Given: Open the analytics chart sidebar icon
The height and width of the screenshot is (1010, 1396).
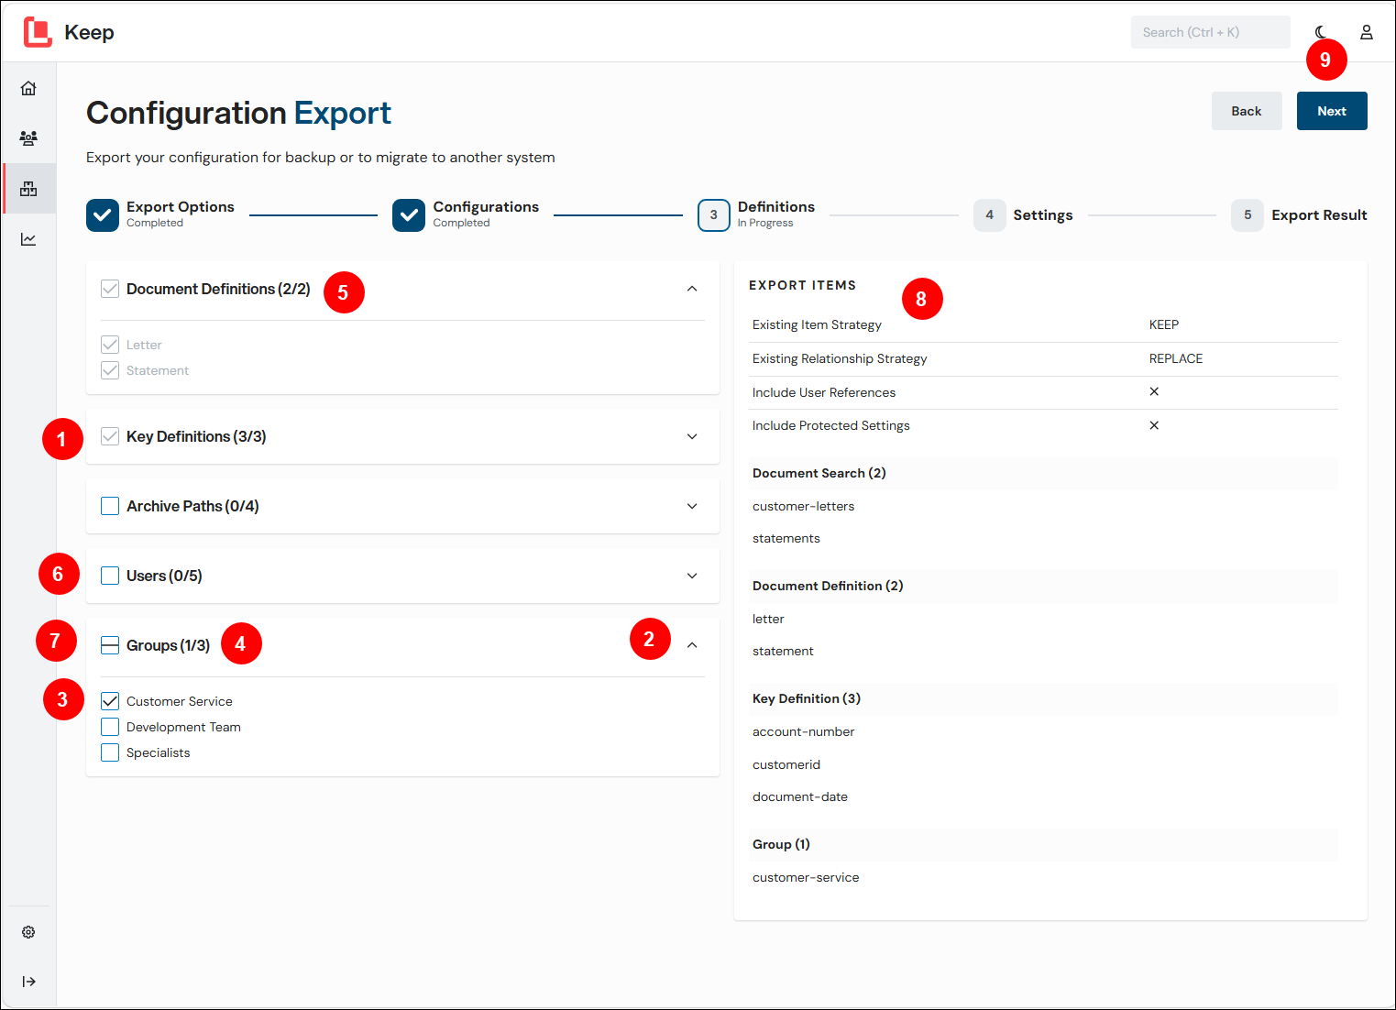Looking at the screenshot, I should [x=28, y=239].
